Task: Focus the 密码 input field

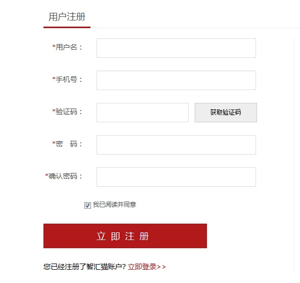Action: [x=176, y=145]
